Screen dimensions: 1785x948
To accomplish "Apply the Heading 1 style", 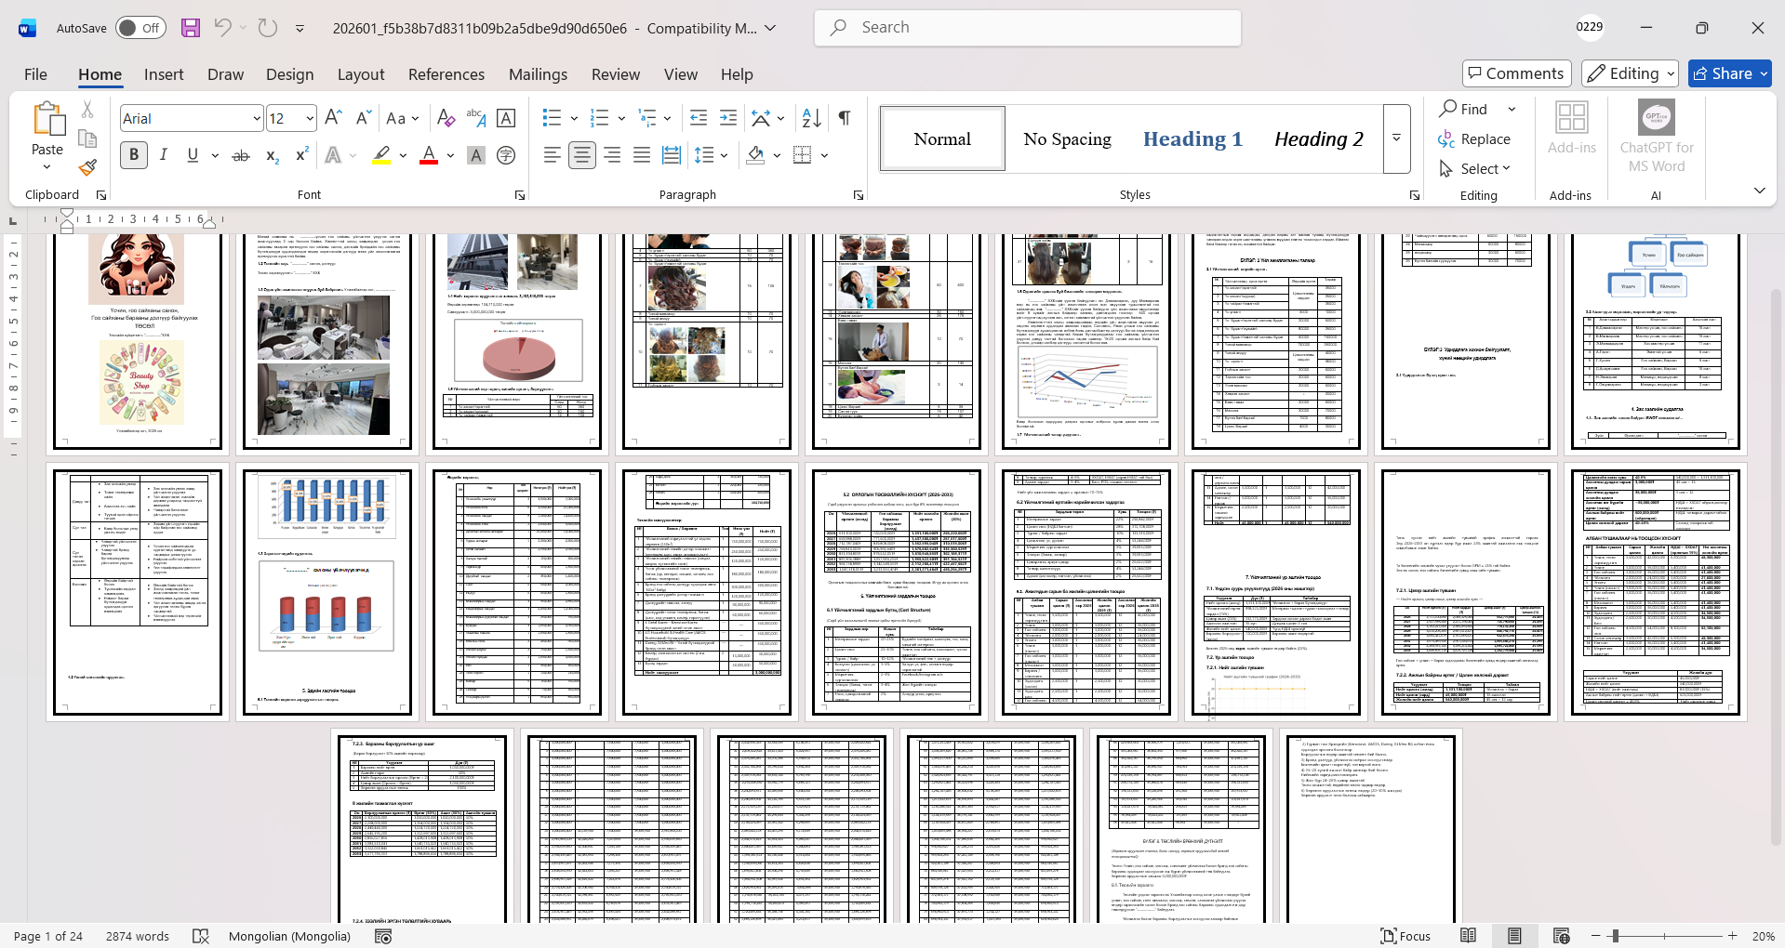I will 1192,138.
